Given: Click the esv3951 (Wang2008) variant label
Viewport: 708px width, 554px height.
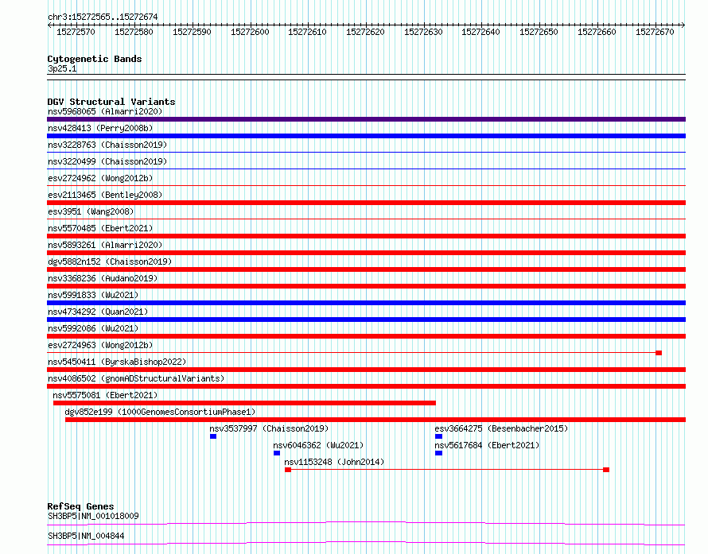Looking at the screenshot, I should (x=91, y=211).
